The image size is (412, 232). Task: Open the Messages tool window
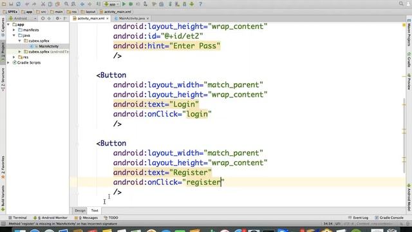(x=86, y=218)
